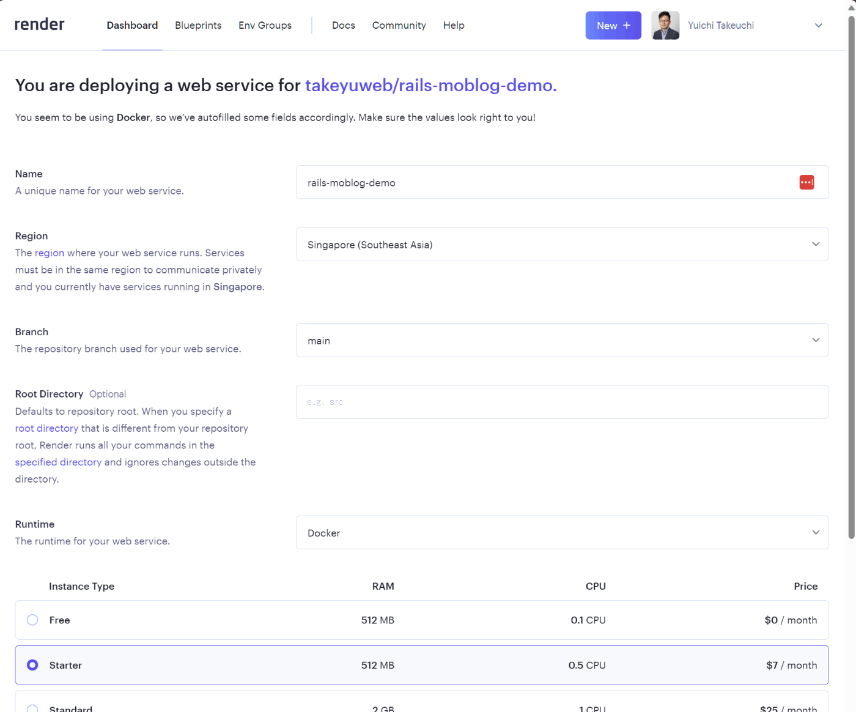Open the Branch dropdown showing main
Screen dimensions: 856x712
[562, 340]
